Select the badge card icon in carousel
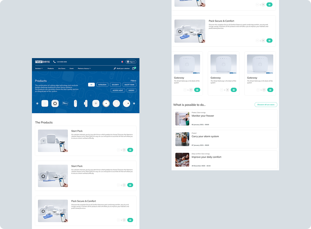This screenshot has width=311, height=229. [65, 103]
